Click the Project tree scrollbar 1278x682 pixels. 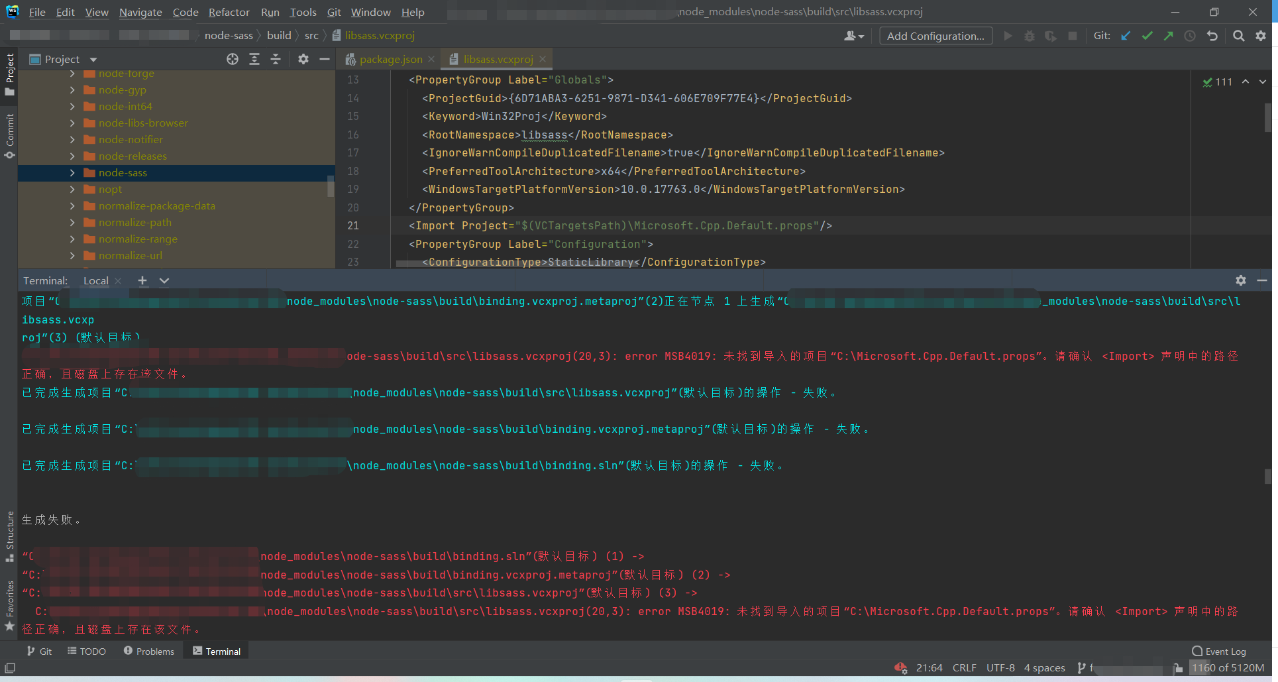(x=331, y=186)
